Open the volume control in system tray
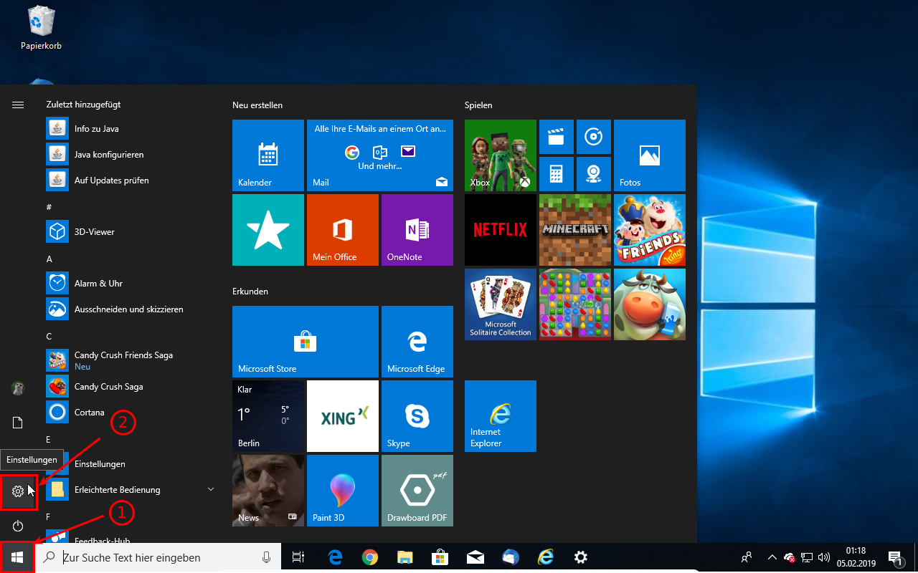 click(x=823, y=557)
